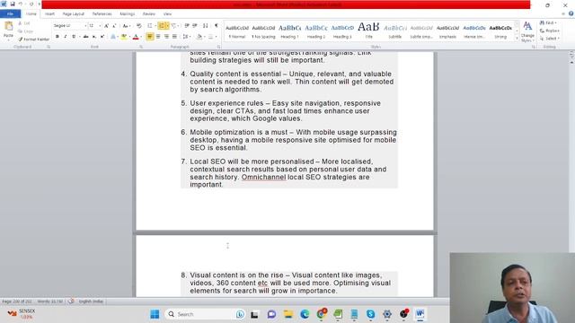Open Word Help via the question mark
The width and height of the screenshot is (575, 323).
(x=571, y=13)
